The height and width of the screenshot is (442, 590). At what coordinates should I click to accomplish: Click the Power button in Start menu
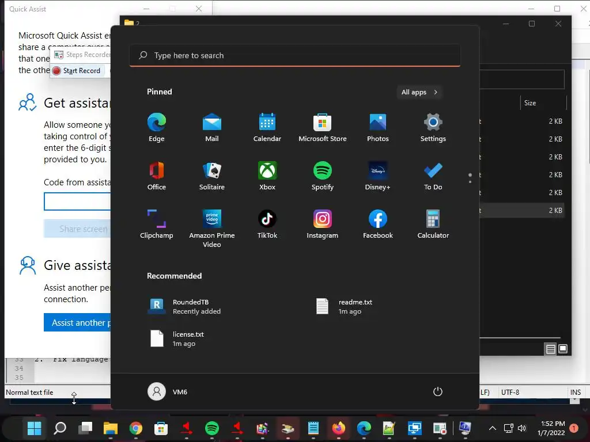438,391
